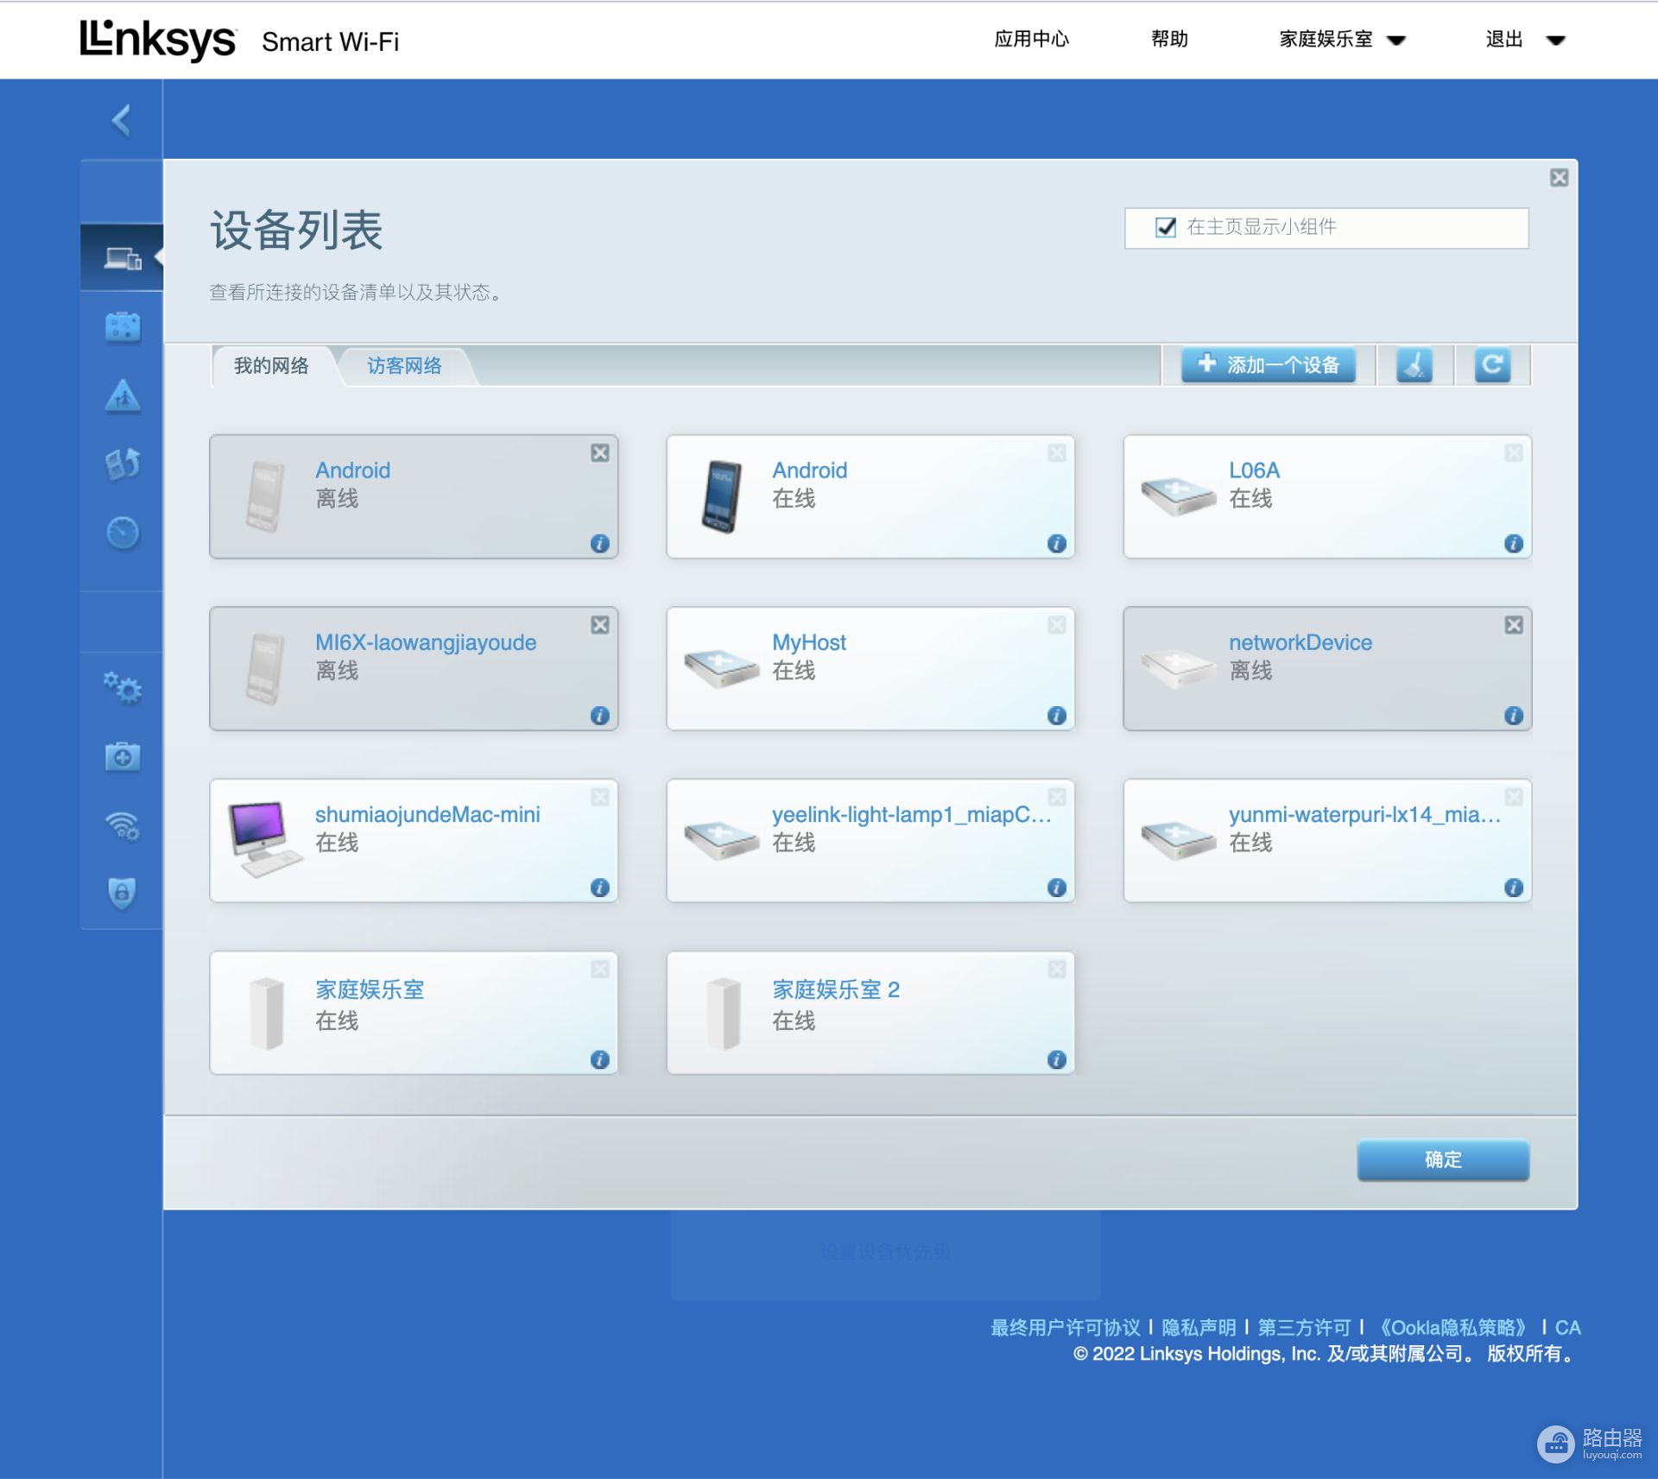
Task: Open the 最终用户许可协议 link
Action: (1066, 1328)
